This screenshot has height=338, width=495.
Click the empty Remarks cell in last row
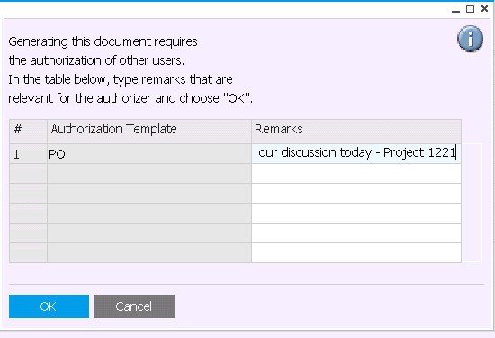[x=356, y=253]
